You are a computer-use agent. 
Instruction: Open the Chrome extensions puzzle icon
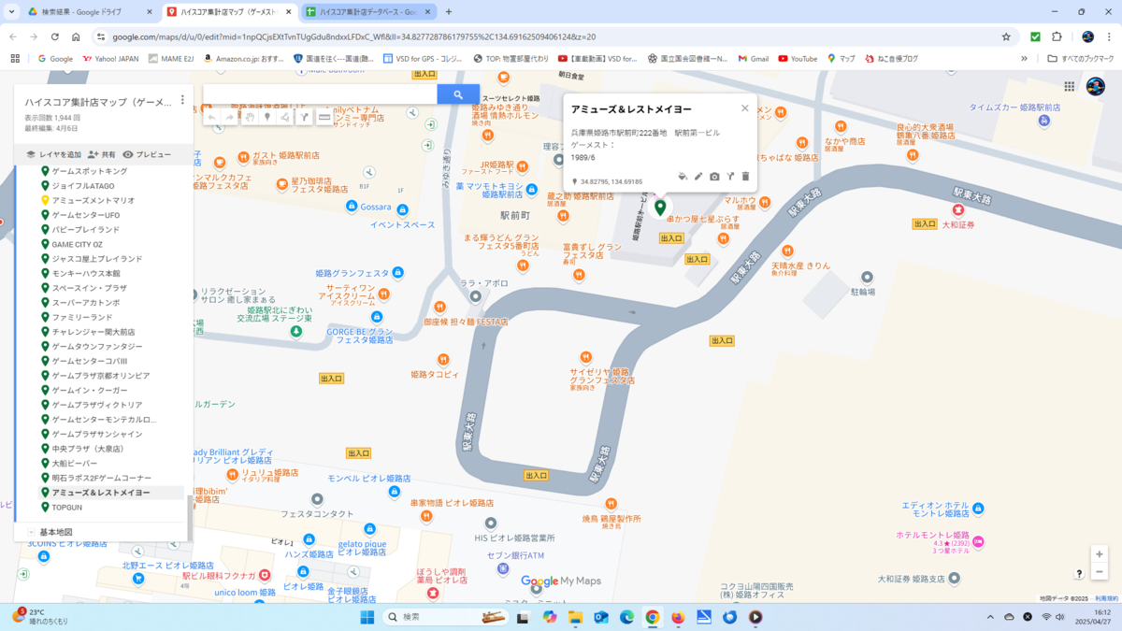1057,37
